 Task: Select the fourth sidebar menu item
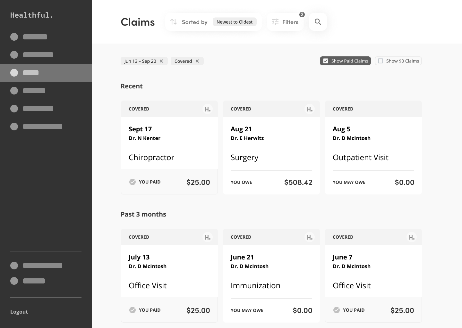[46, 91]
